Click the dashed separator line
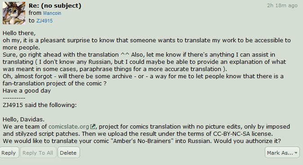The height and width of the screenshot is (165, 303). (x=14, y=98)
